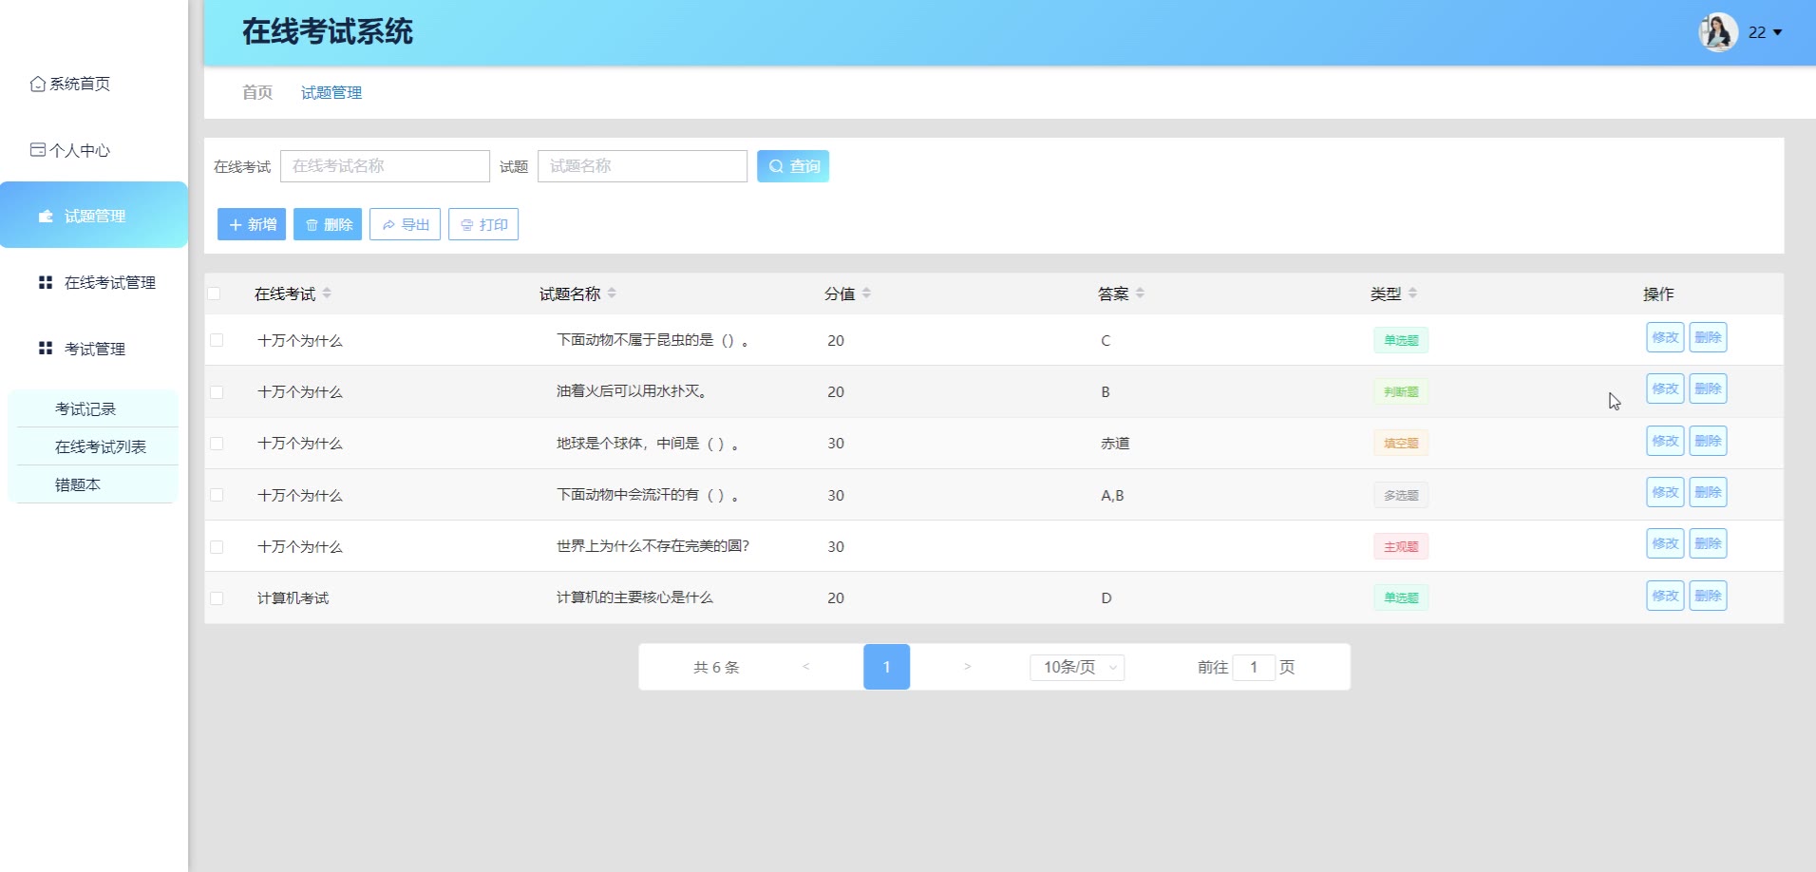Open 错题本 in the sidebar submenu
Screen dimensions: 1816x872
78,484
